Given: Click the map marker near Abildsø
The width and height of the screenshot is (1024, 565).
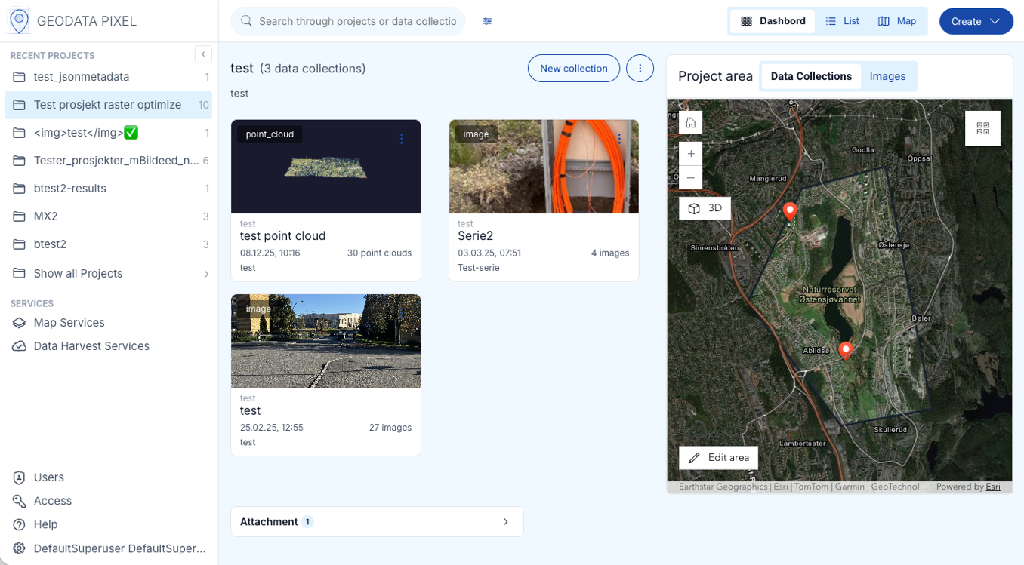Looking at the screenshot, I should pyautogui.click(x=846, y=349).
